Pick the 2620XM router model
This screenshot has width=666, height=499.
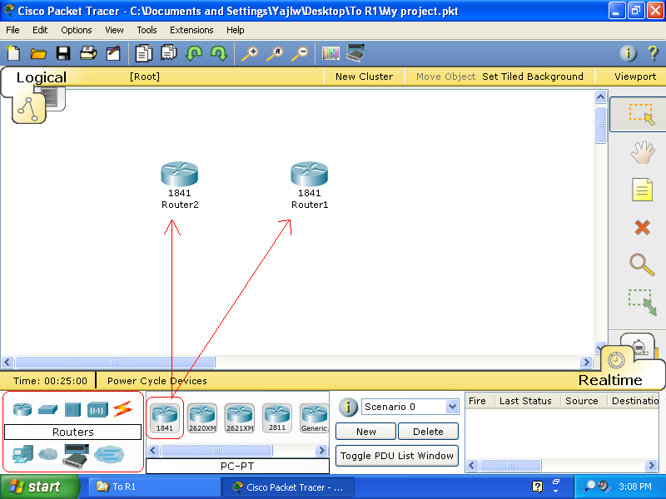[x=202, y=418]
